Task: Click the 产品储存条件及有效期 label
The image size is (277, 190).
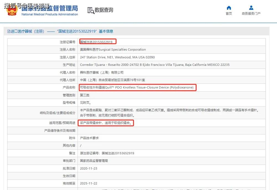Action: (x=60, y=131)
